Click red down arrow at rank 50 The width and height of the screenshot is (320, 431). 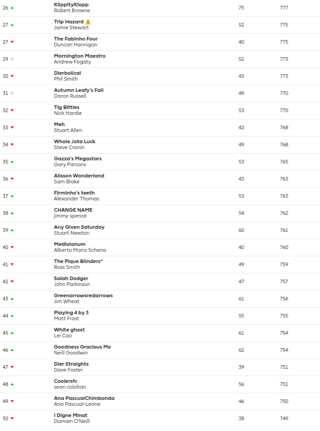(x=12, y=418)
